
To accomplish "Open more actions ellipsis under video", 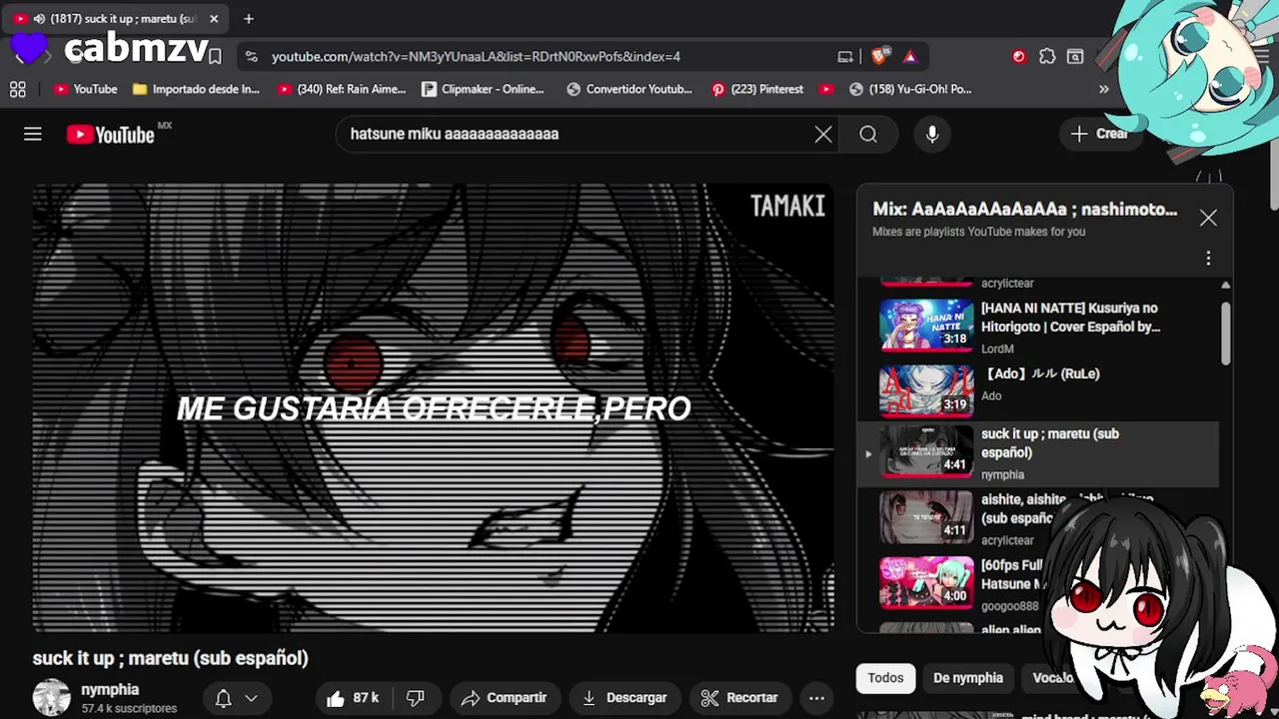I will pyautogui.click(x=816, y=698).
